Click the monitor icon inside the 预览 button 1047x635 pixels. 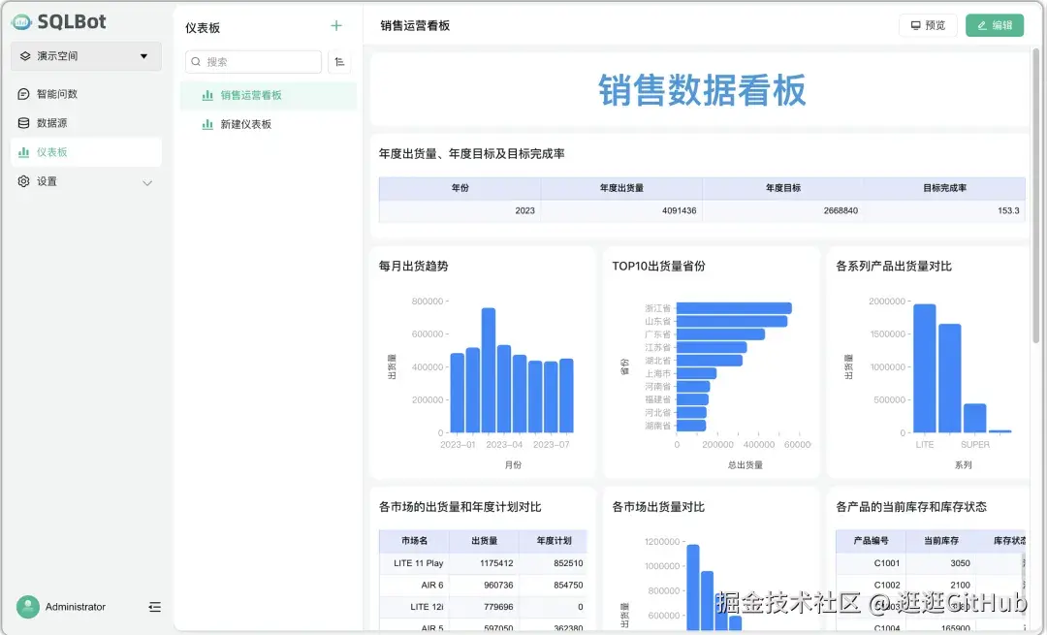point(915,25)
